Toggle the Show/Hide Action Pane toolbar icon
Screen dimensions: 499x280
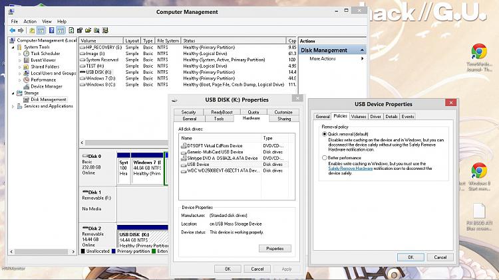tap(61, 31)
